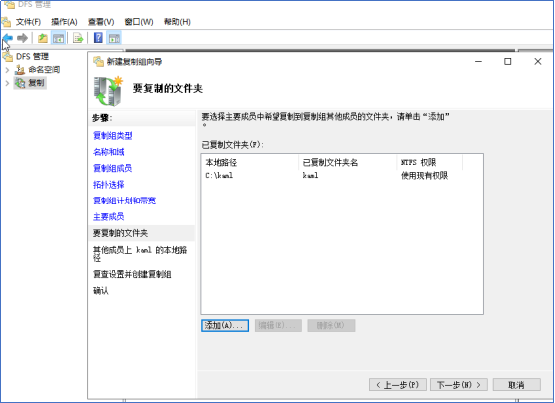The height and width of the screenshot is (403, 555).
Task: Open the 帮助(H) menu
Action: point(177,22)
